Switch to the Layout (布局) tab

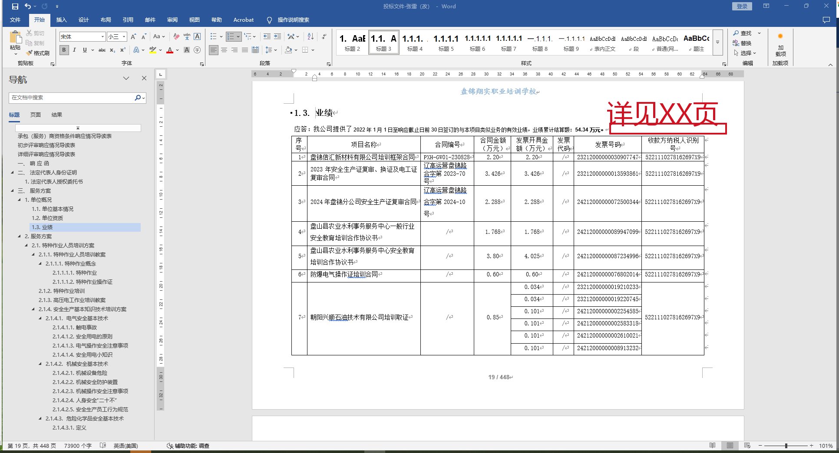coord(106,20)
